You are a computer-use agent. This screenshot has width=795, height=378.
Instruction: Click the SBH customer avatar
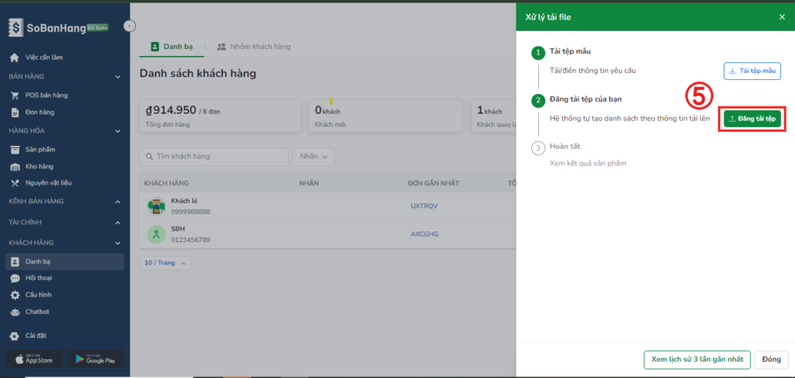tap(156, 234)
